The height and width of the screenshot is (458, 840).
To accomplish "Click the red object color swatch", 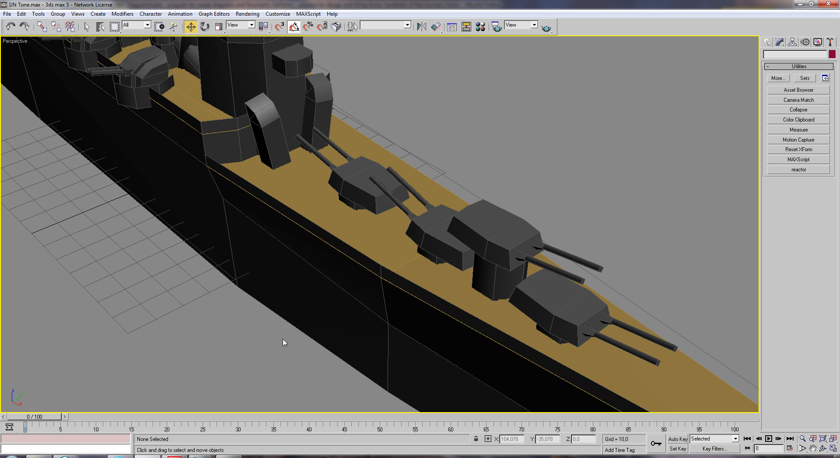I will coord(832,54).
